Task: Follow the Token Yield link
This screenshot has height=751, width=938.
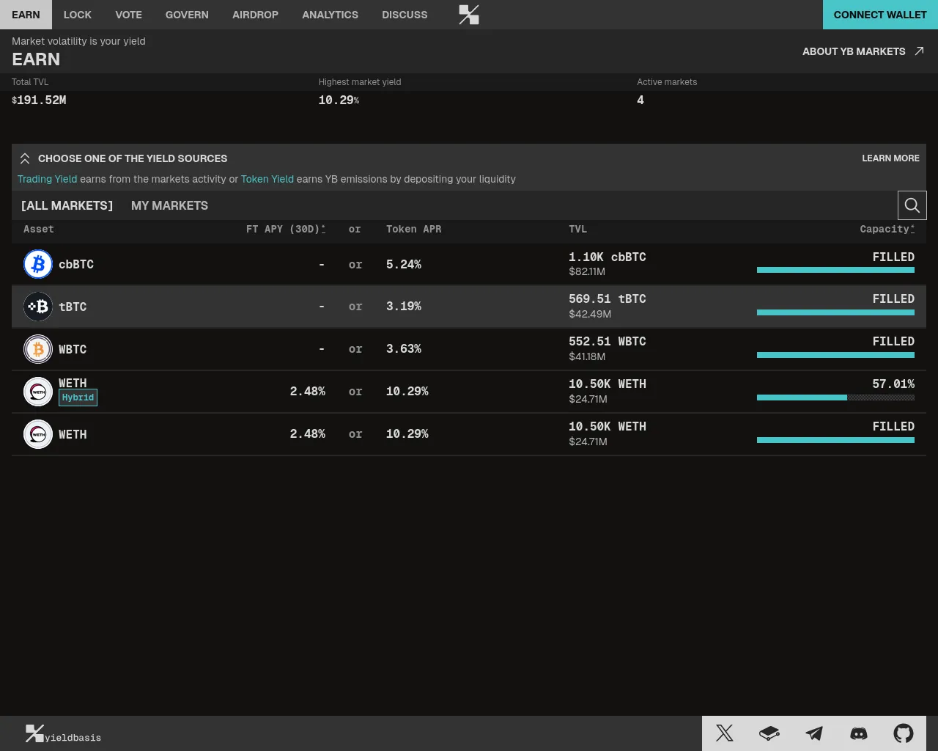Action: (267, 179)
